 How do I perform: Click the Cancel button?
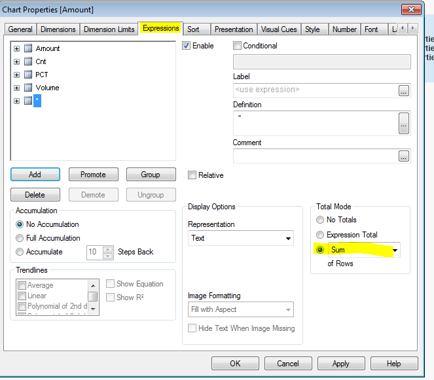pyautogui.click(x=288, y=364)
